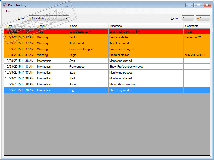Open the Period month dropdown showing 10
This screenshot has width=214, height=160.
[188, 18]
